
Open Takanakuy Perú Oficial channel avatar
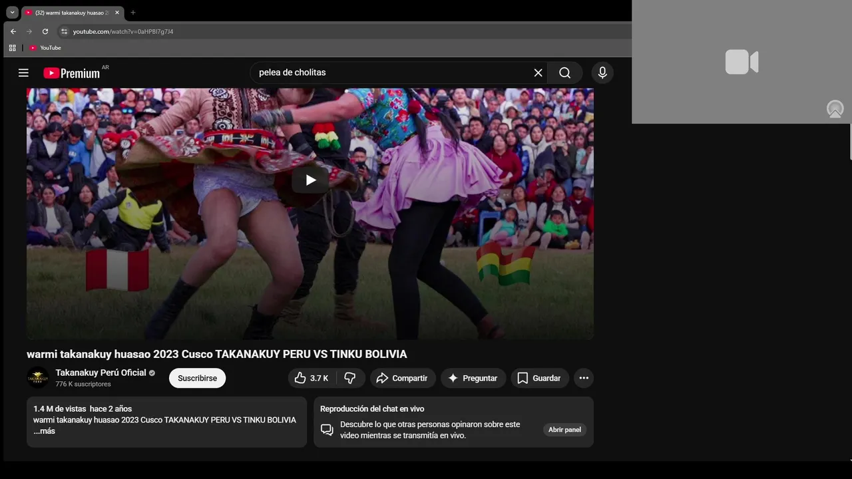coord(38,378)
